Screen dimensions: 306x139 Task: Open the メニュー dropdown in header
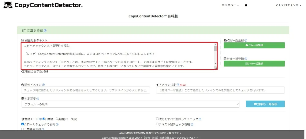(230, 5)
